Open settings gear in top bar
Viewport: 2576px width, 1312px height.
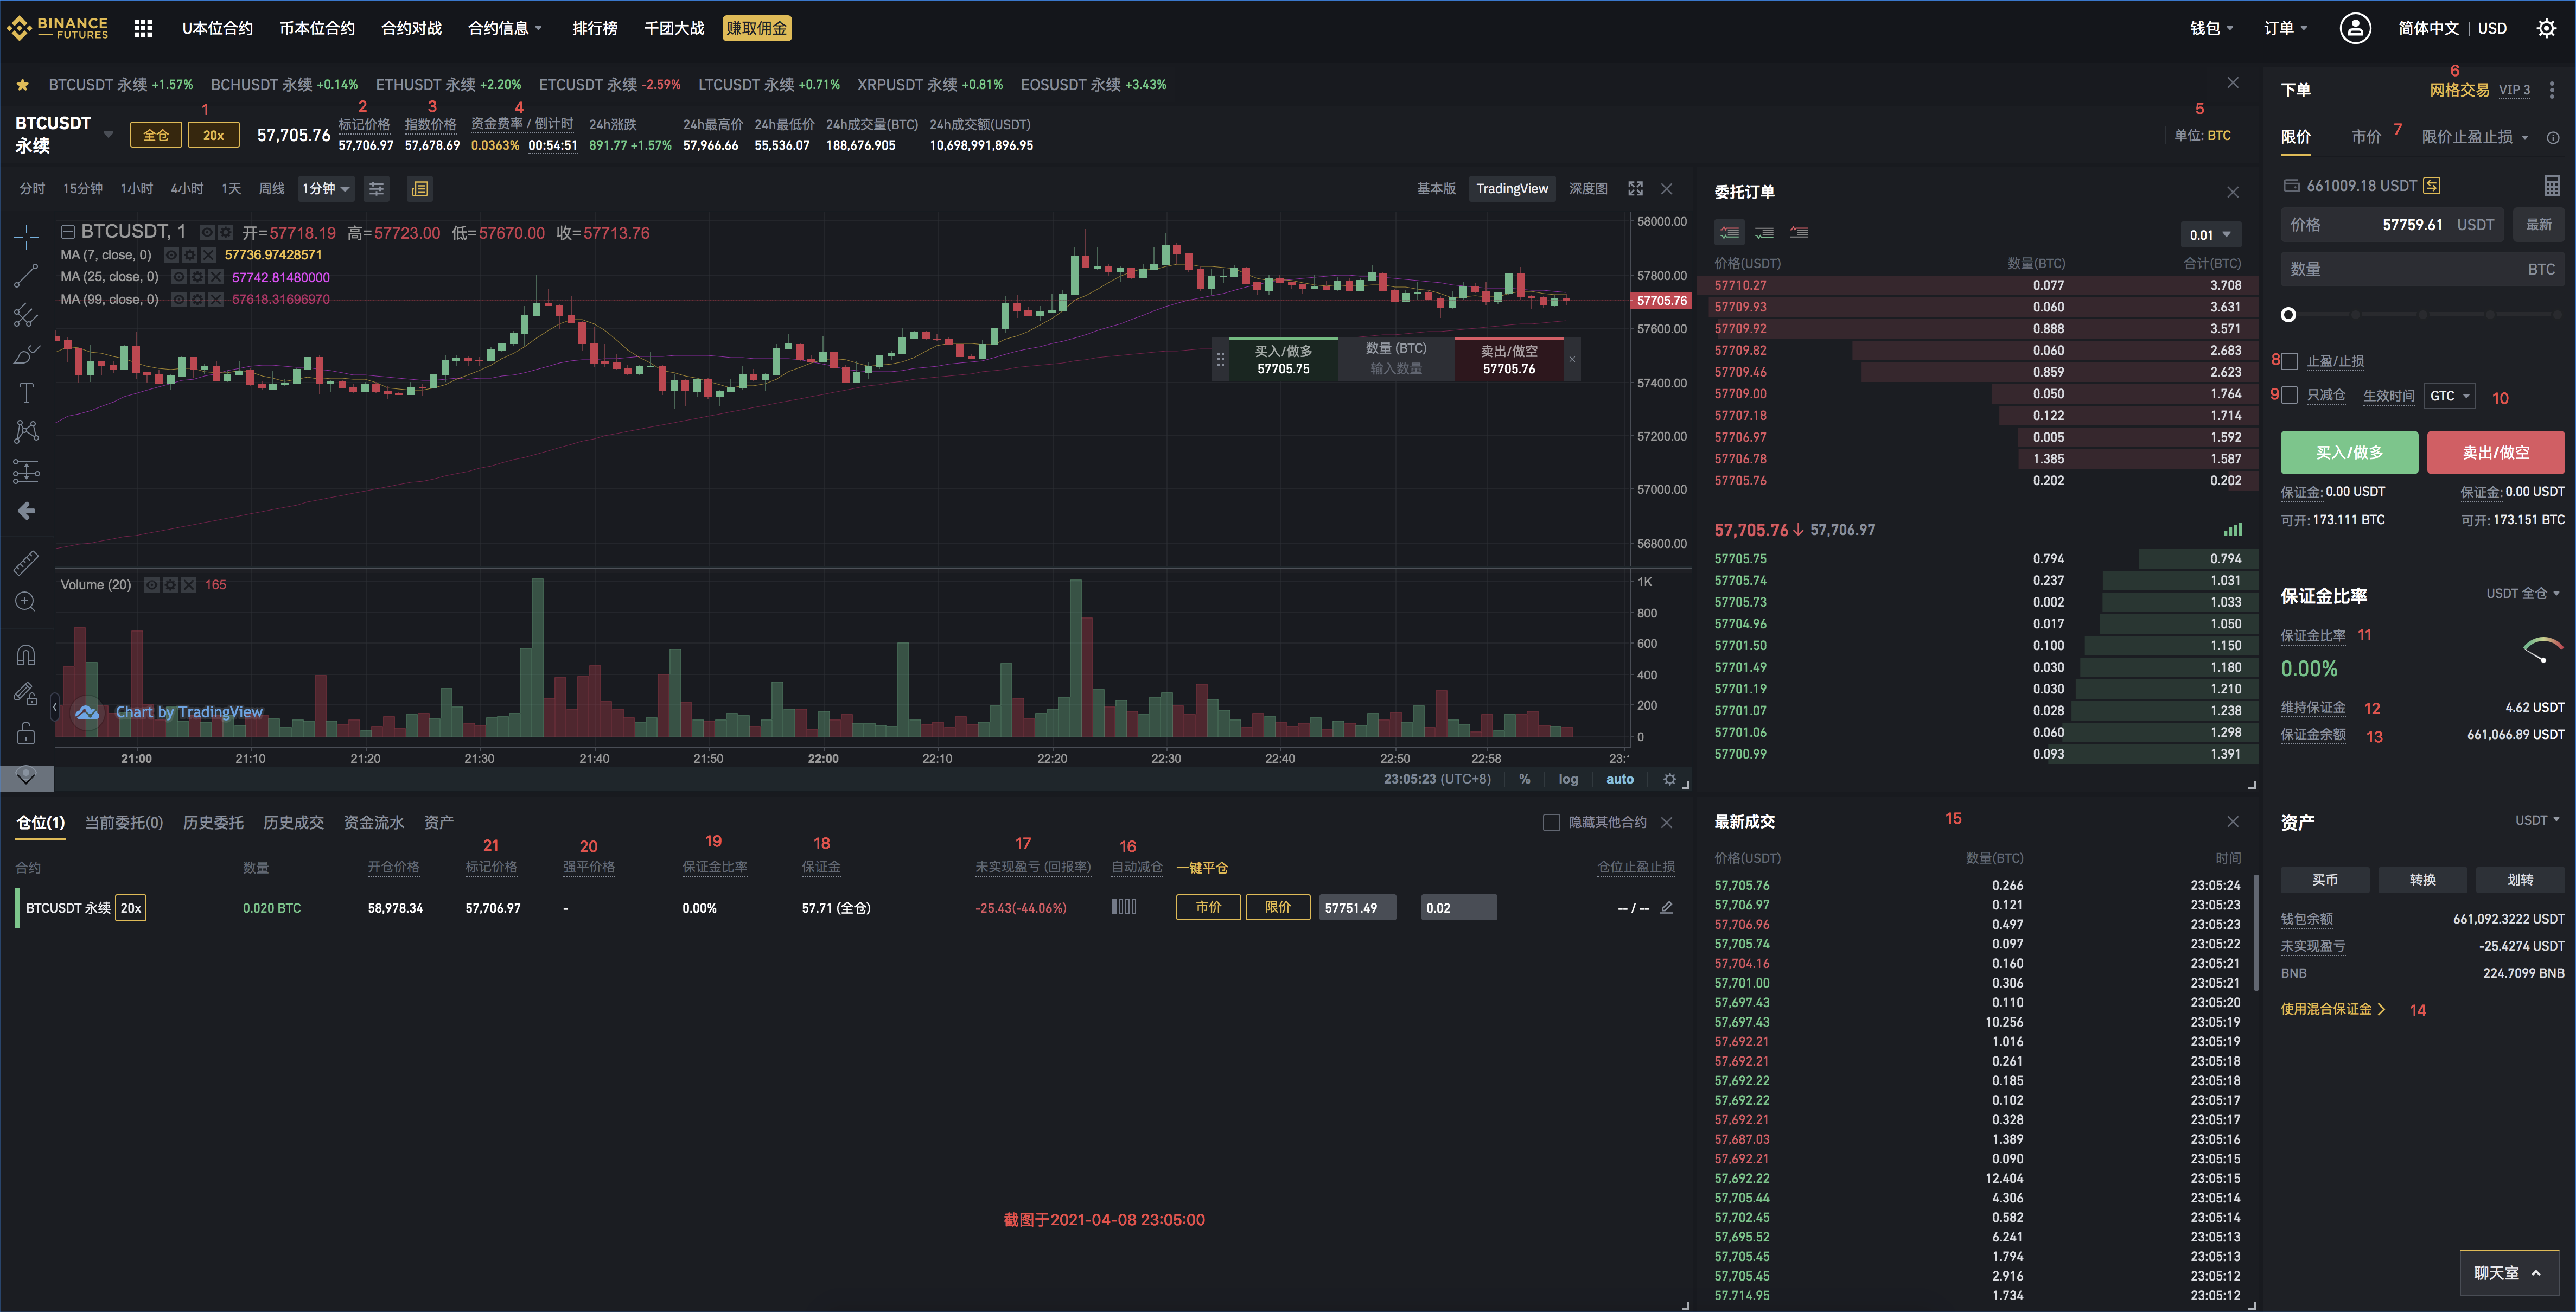click(2546, 28)
